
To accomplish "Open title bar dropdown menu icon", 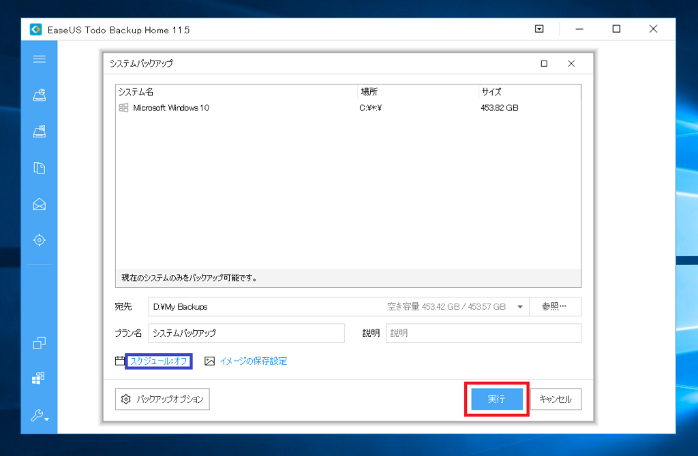I will pyautogui.click(x=539, y=29).
